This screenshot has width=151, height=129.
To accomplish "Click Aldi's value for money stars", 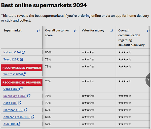I will point(88,124).
